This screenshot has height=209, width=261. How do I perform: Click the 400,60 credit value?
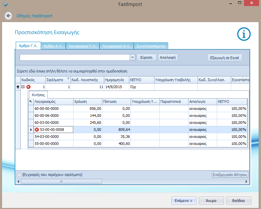coord(124,144)
